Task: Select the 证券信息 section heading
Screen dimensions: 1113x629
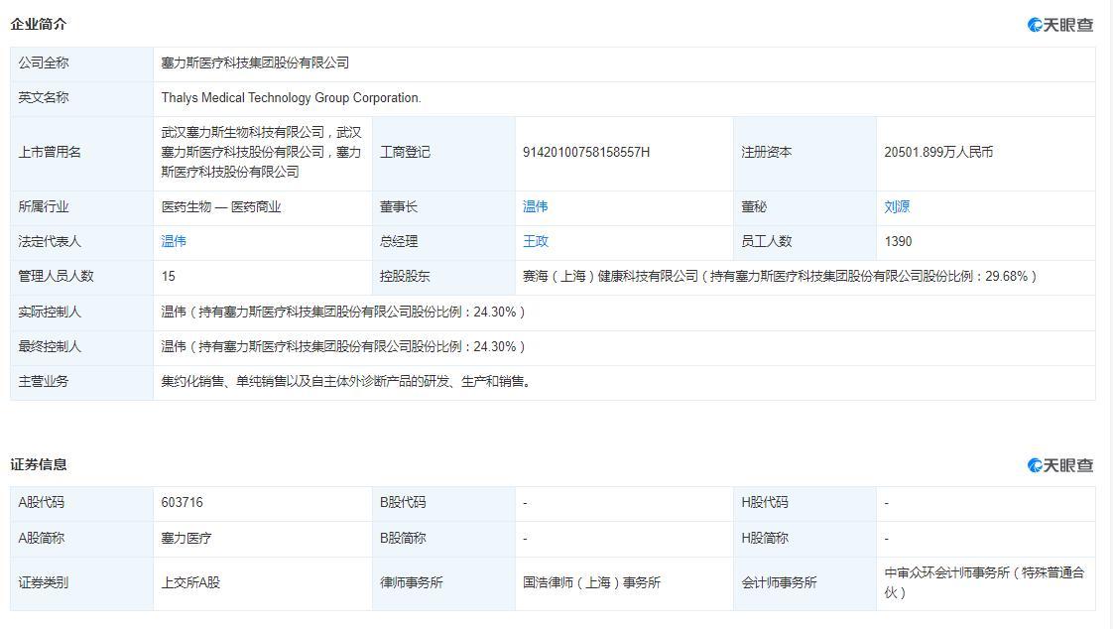Action: pyautogui.click(x=39, y=465)
